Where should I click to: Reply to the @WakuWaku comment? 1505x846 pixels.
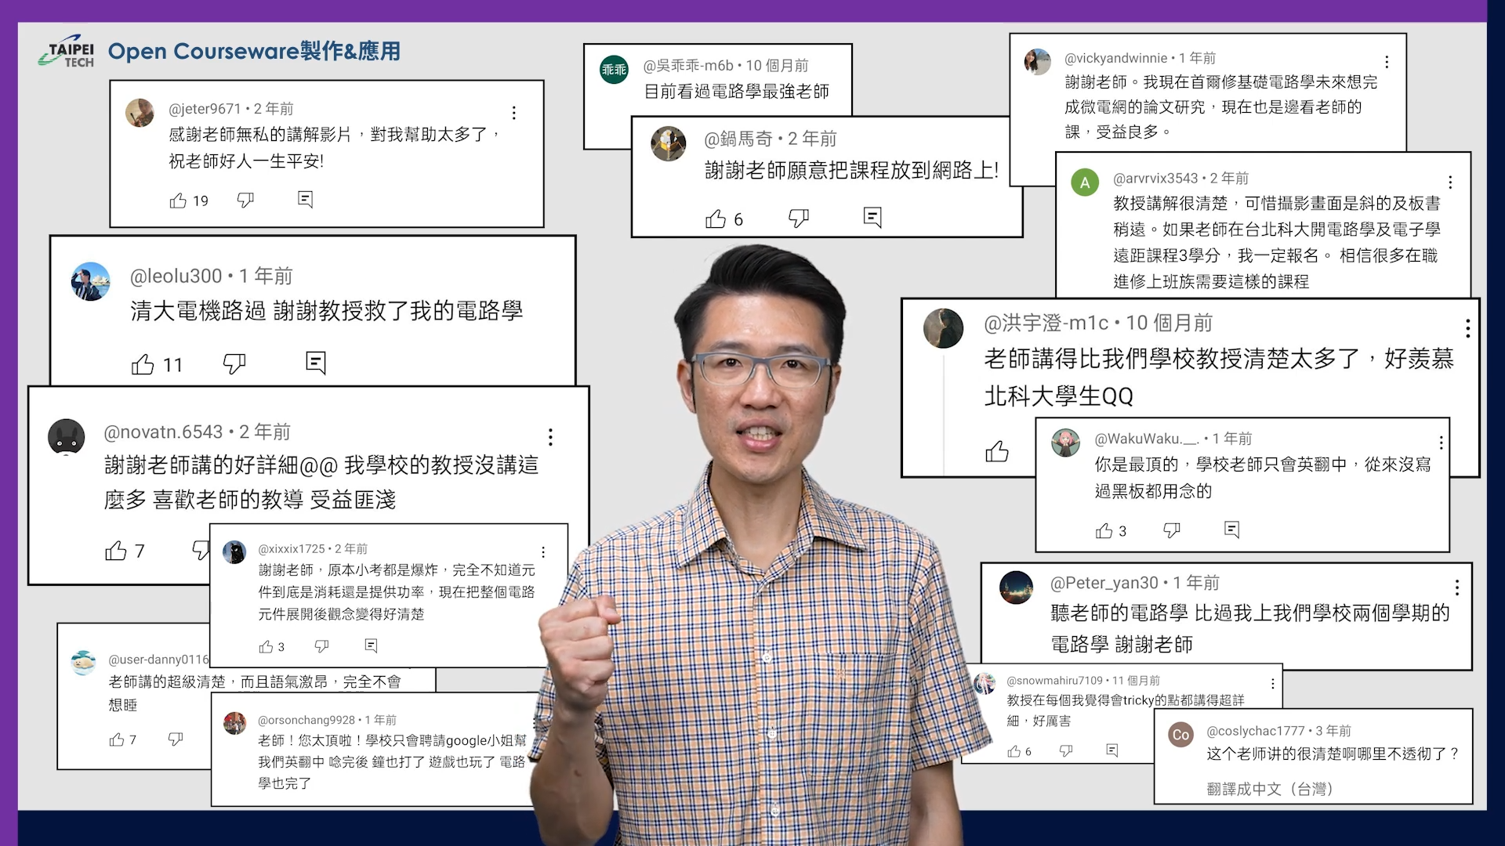tap(1231, 530)
